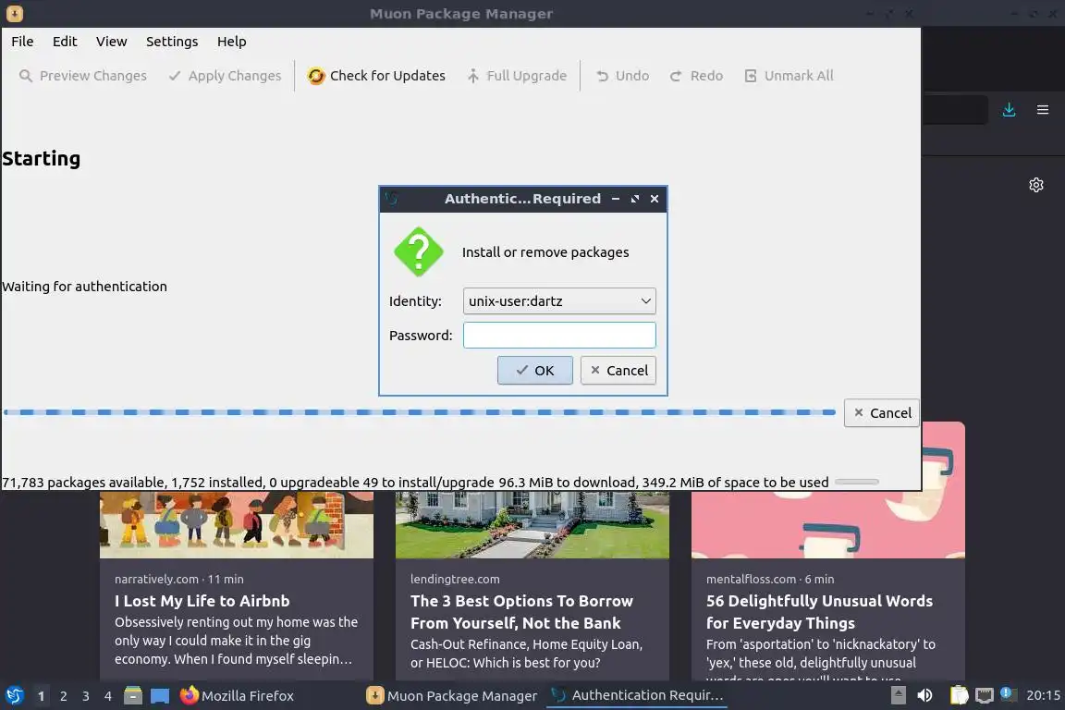This screenshot has height=710, width=1065.
Task: Click Muon title bar app icon
Action: point(14,14)
